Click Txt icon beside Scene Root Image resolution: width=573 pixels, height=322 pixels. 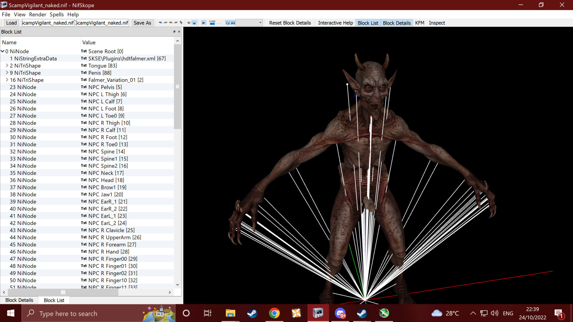click(x=84, y=51)
